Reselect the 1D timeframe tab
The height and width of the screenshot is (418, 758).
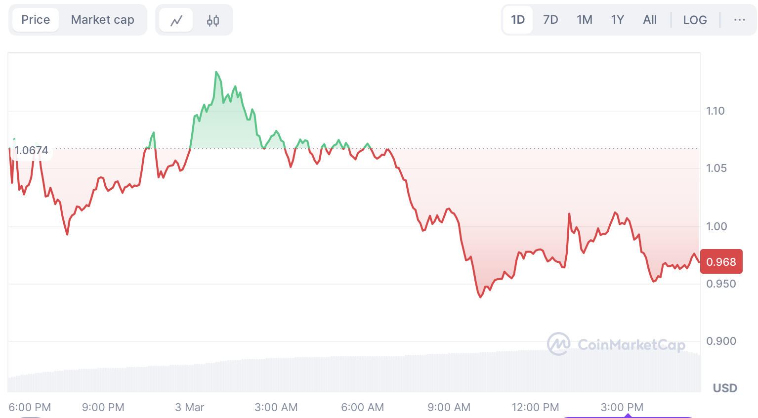tap(517, 20)
